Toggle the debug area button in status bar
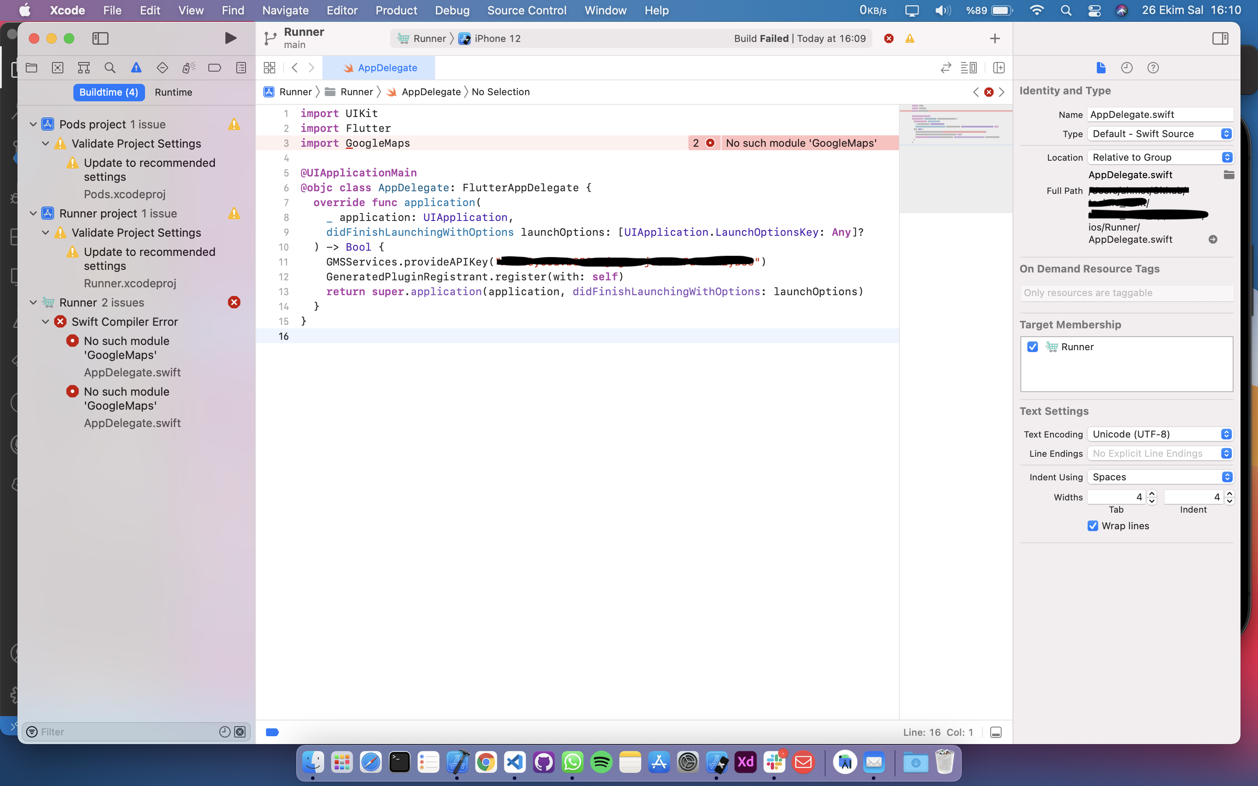The height and width of the screenshot is (786, 1258). click(x=995, y=732)
